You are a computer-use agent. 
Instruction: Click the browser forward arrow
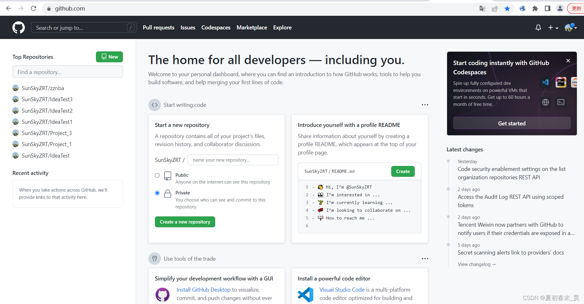[21, 8]
